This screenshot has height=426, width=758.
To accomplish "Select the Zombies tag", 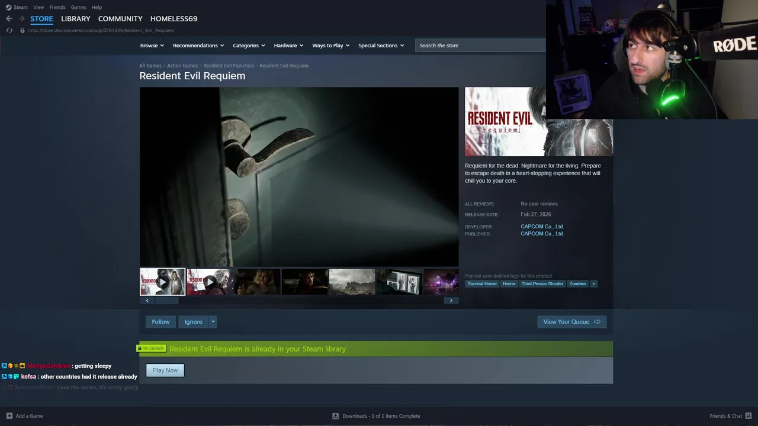I will (578, 283).
